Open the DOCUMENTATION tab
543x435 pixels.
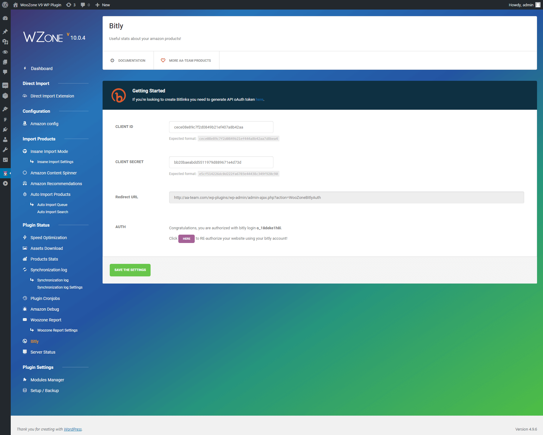click(x=128, y=61)
